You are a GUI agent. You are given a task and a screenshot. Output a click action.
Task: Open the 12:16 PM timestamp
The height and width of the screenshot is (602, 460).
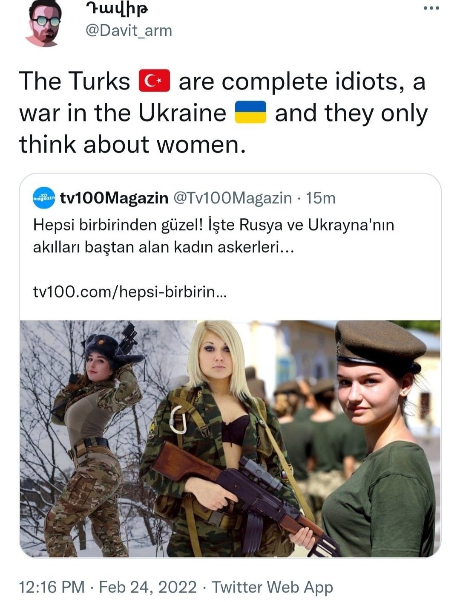click(x=52, y=587)
